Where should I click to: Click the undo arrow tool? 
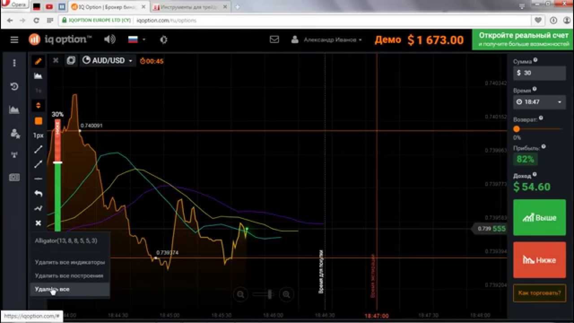coord(39,193)
